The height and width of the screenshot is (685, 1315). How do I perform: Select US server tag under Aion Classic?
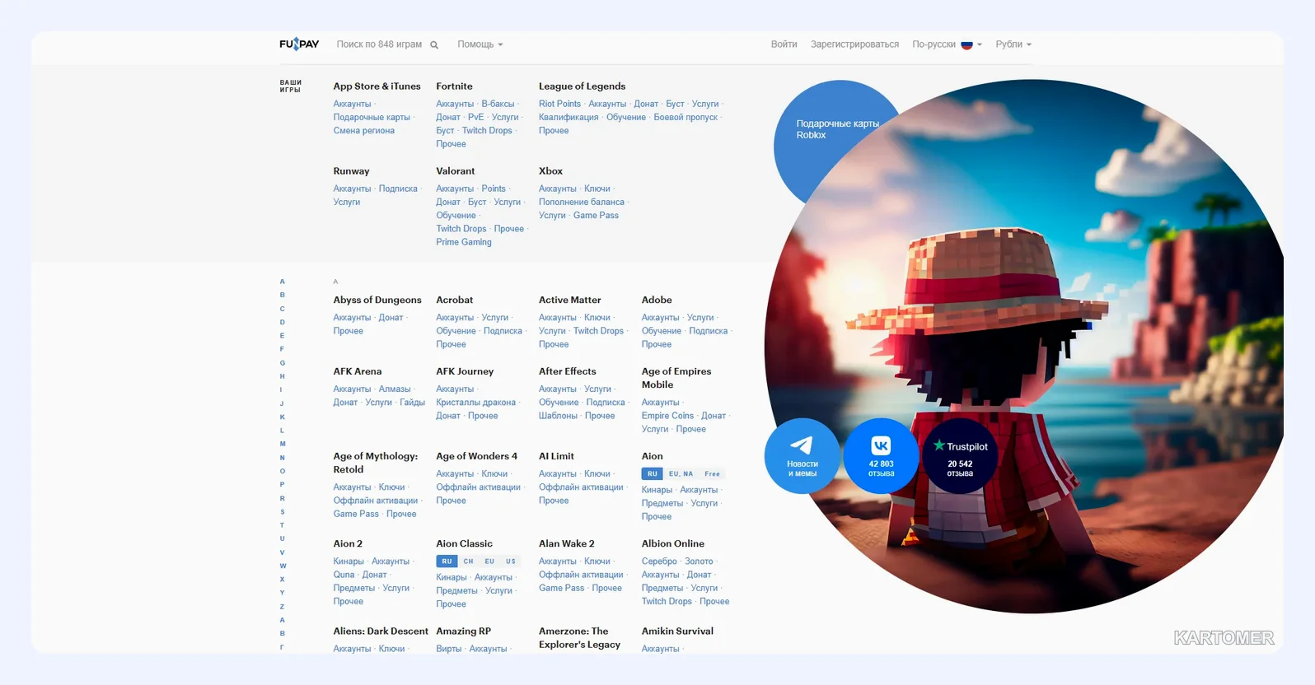(x=511, y=562)
